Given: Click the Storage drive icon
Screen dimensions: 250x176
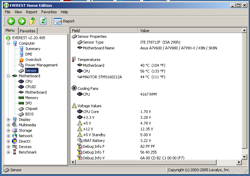Looking at the screenshot, I should [15, 130].
